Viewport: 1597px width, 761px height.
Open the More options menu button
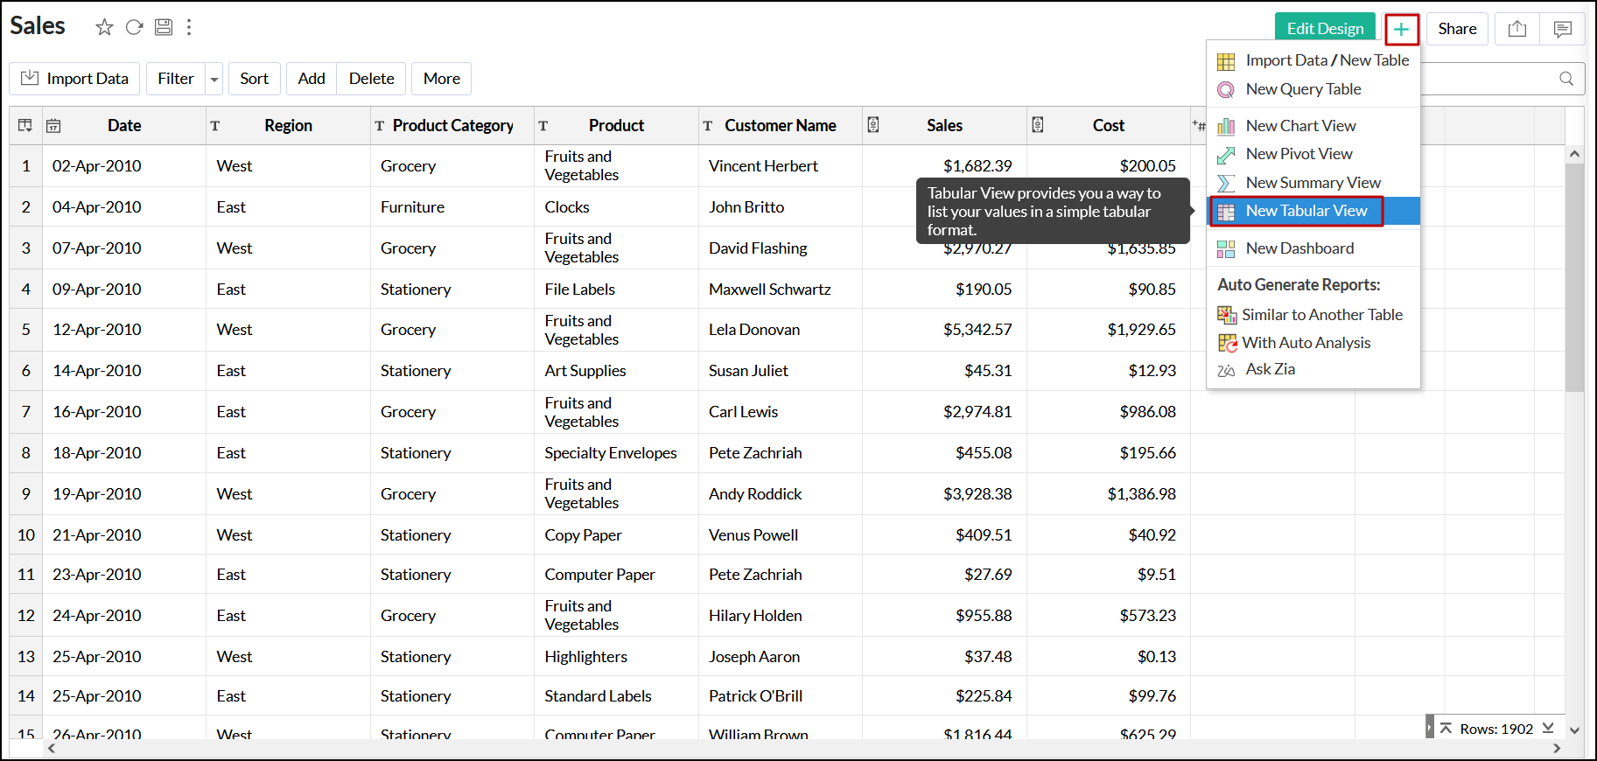[441, 79]
